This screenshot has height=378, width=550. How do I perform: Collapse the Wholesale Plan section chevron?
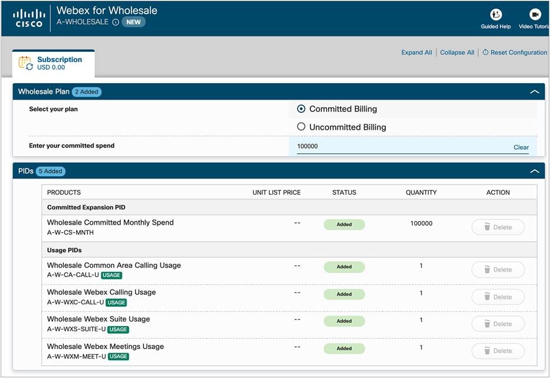[x=535, y=92]
